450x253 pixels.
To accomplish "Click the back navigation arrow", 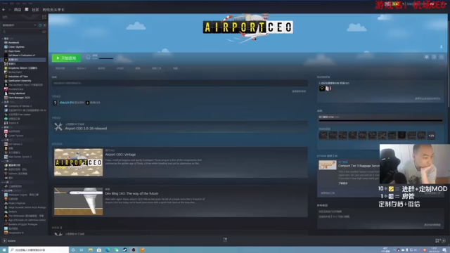I will 4,9.
